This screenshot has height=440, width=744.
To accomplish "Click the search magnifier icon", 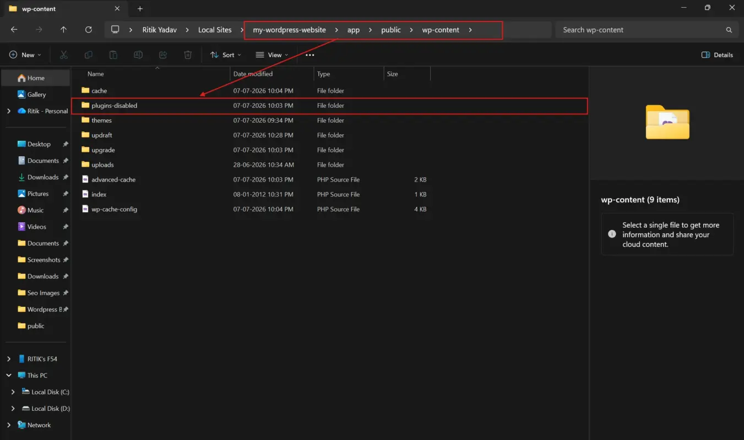I will tap(729, 30).
